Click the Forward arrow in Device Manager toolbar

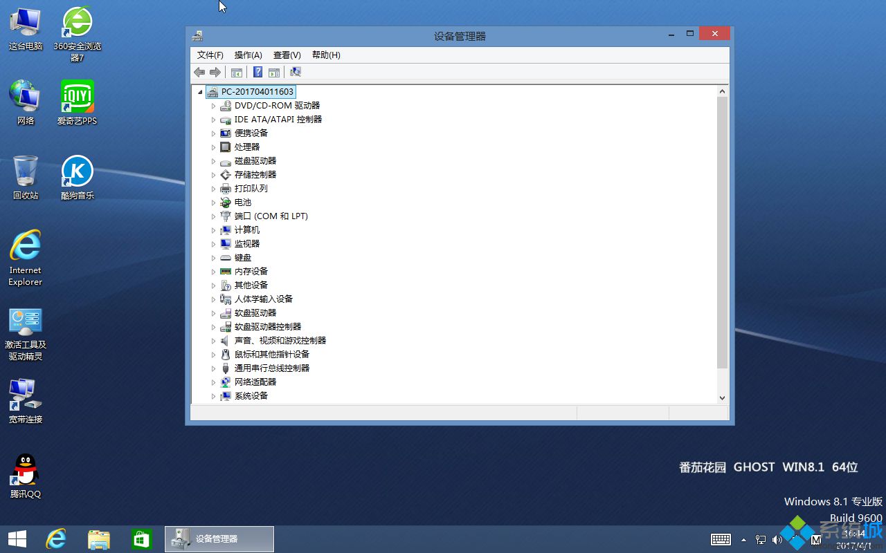[215, 72]
